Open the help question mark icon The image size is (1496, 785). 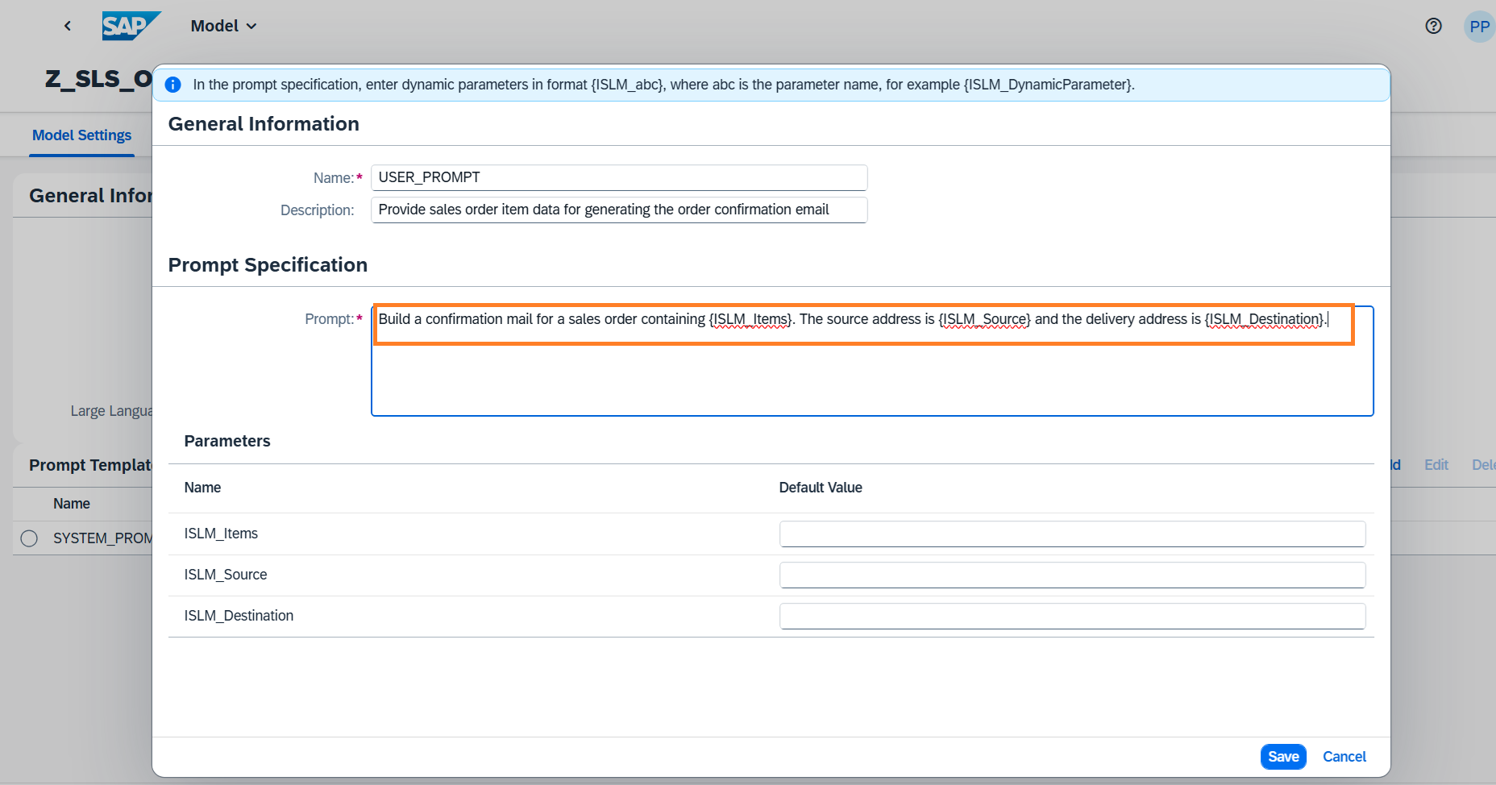point(1433,26)
